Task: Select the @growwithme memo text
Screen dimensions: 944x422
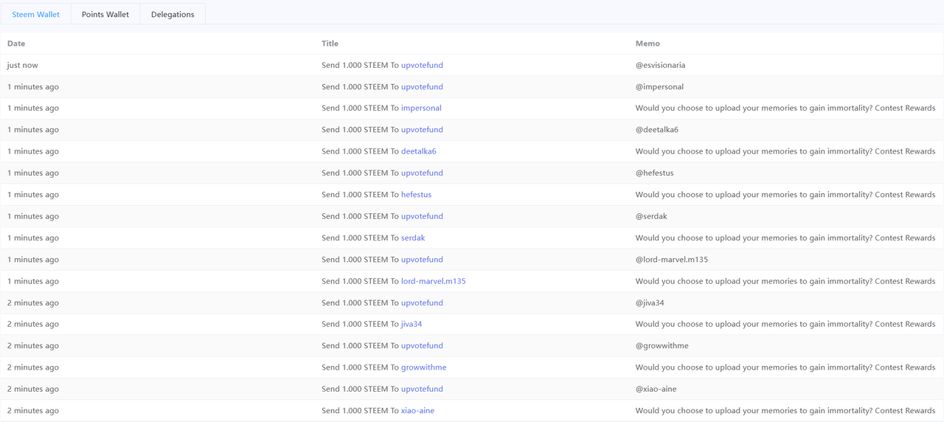Action: (662, 345)
